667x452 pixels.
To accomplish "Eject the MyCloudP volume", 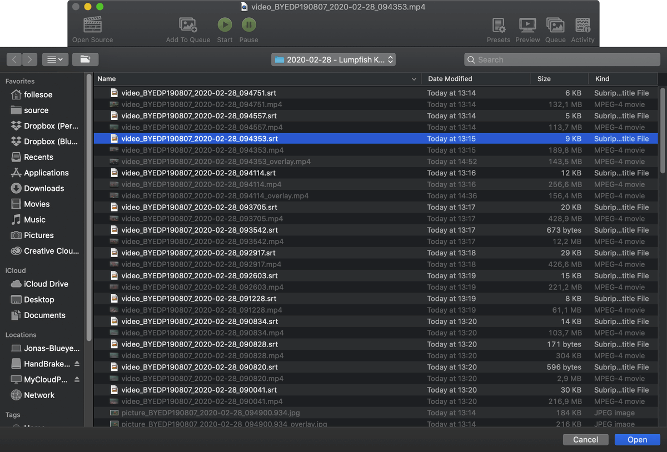I will (77, 379).
